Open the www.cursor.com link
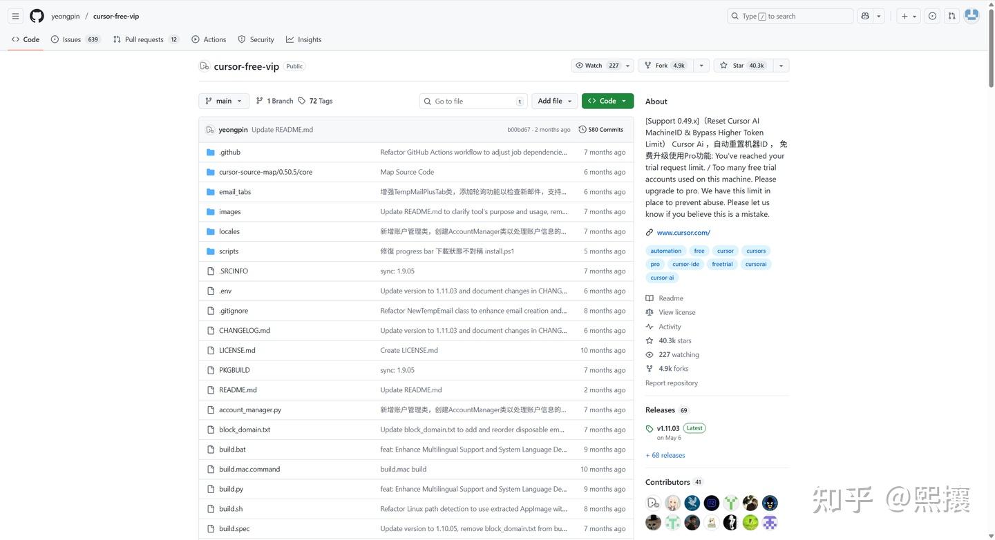The image size is (995, 540). coord(683,233)
